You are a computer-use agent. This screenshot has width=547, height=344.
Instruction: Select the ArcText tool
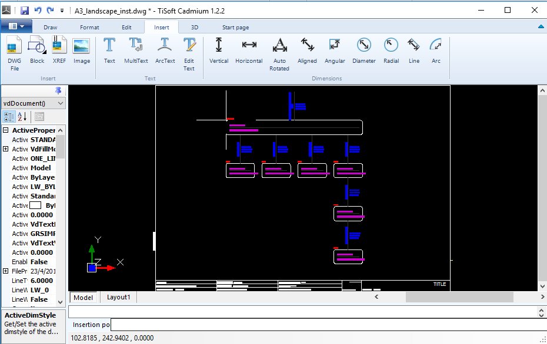(x=164, y=52)
